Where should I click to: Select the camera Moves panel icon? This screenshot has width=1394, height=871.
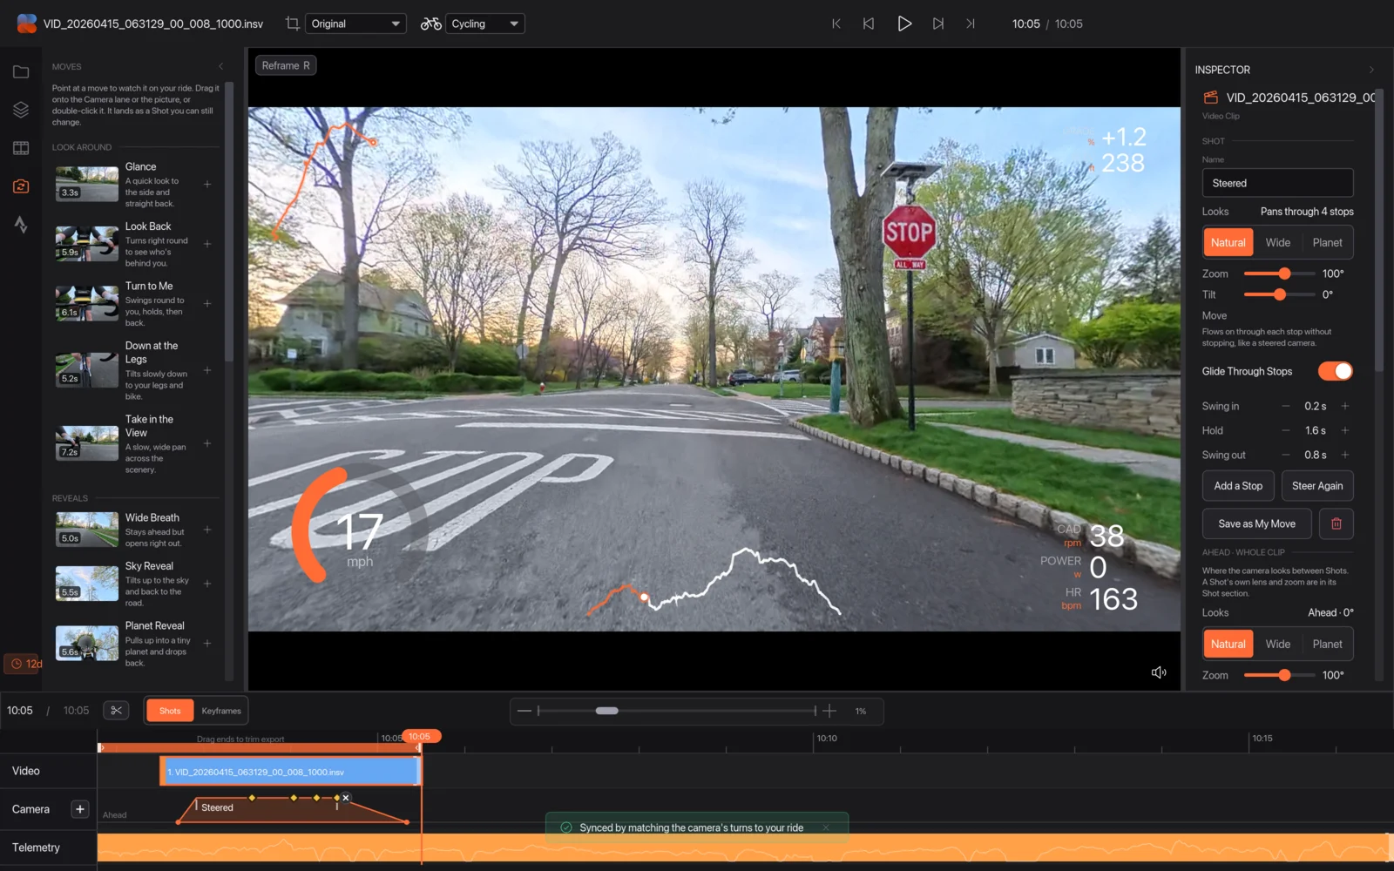coord(21,186)
